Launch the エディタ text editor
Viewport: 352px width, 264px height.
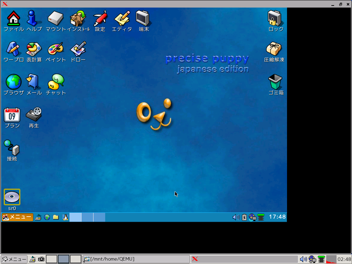(122, 18)
